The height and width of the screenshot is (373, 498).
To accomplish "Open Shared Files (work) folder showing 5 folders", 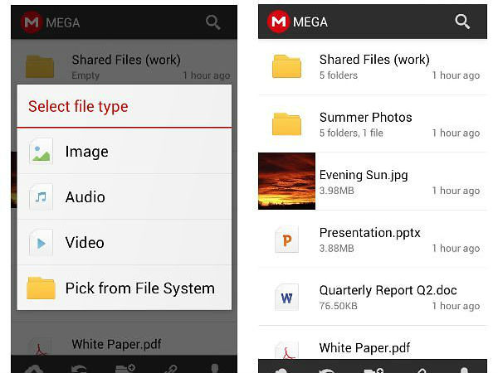I will tap(373, 66).
